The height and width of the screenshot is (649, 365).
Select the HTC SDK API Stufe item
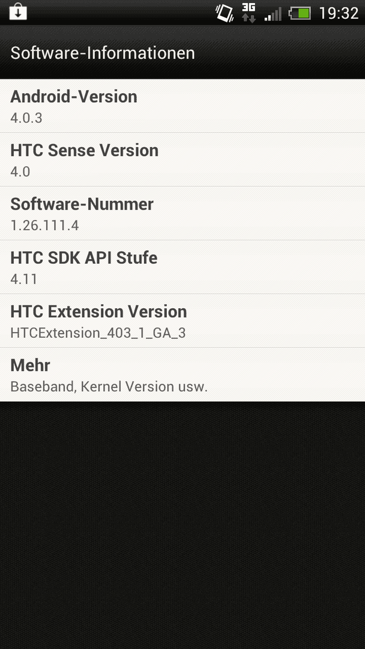coord(182,267)
